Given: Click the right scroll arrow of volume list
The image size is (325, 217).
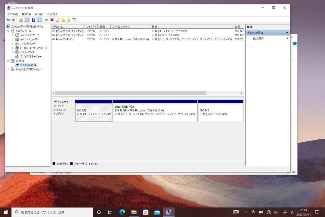Looking at the screenshot, I should [242, 93].
